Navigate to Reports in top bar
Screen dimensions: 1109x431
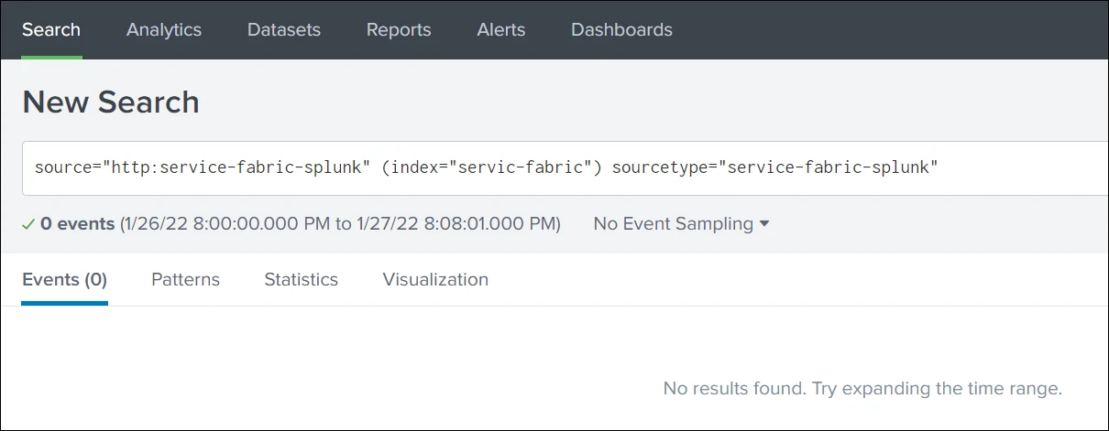(x=399, y=29)
